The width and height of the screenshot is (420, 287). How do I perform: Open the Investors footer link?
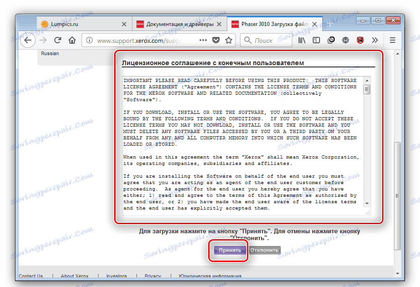(116, 276)
